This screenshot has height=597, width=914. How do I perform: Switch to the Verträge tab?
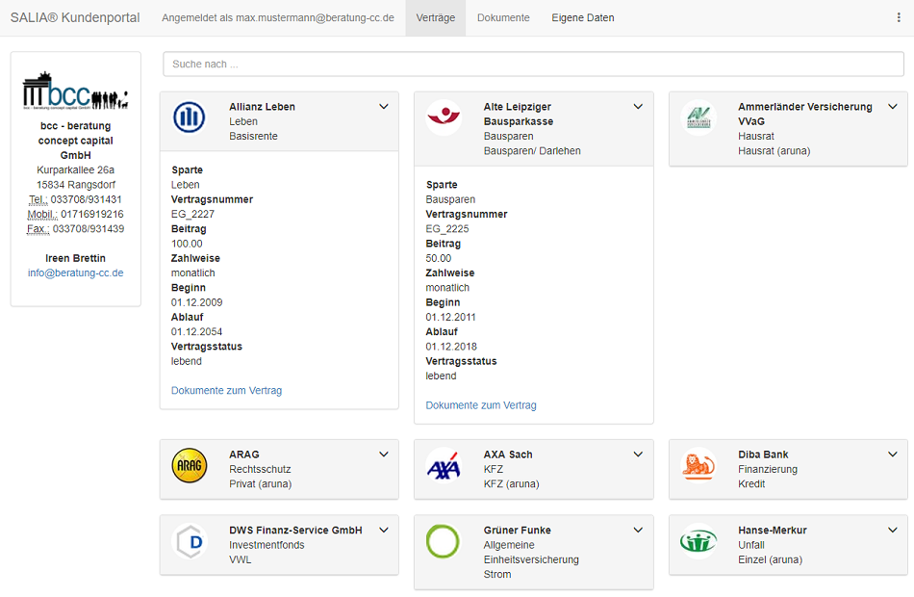[436, 17]
